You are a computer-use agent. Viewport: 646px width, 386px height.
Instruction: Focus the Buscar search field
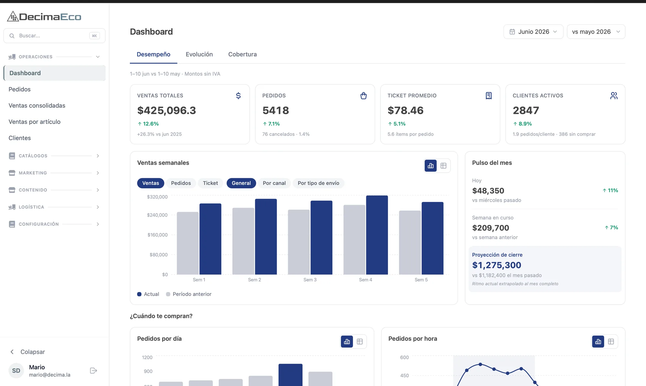[x=54, y=36]
